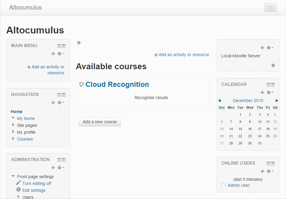The width and height of the screenshot is (286, 199).
Task: Expand the Courses node in Navigation
Action: pos(13,138)
